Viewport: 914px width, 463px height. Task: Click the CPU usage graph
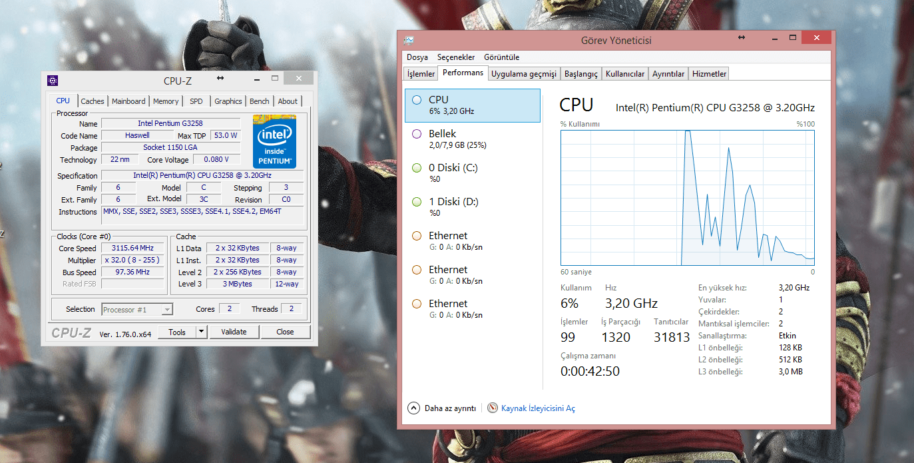pyautogui.click(x=688, y=198)
